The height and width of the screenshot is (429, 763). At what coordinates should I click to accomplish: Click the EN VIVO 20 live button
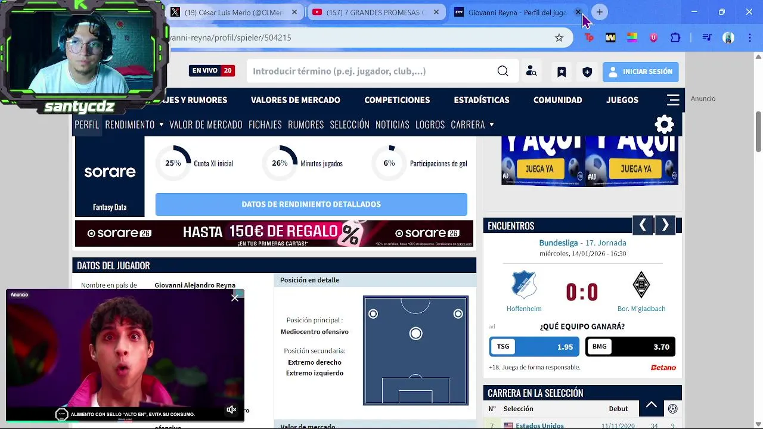(212, 70)
